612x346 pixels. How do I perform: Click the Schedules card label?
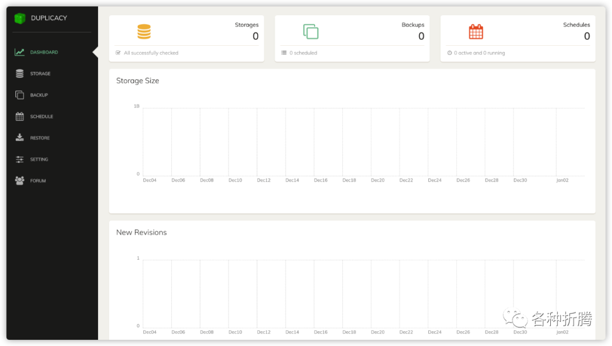coord(576,24)
